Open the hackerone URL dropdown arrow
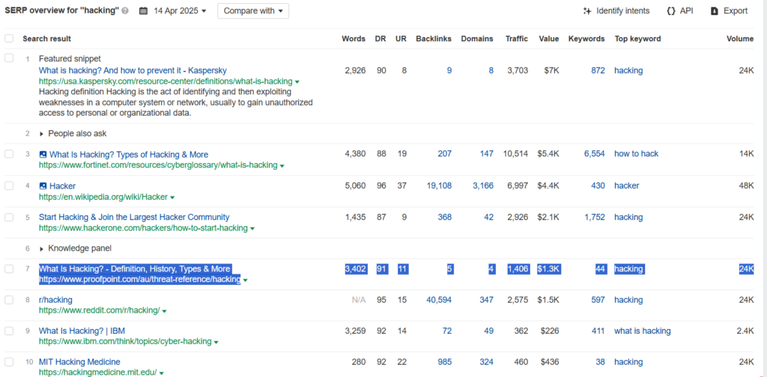The width and height of the screenshot is (767, 377). 252,229
